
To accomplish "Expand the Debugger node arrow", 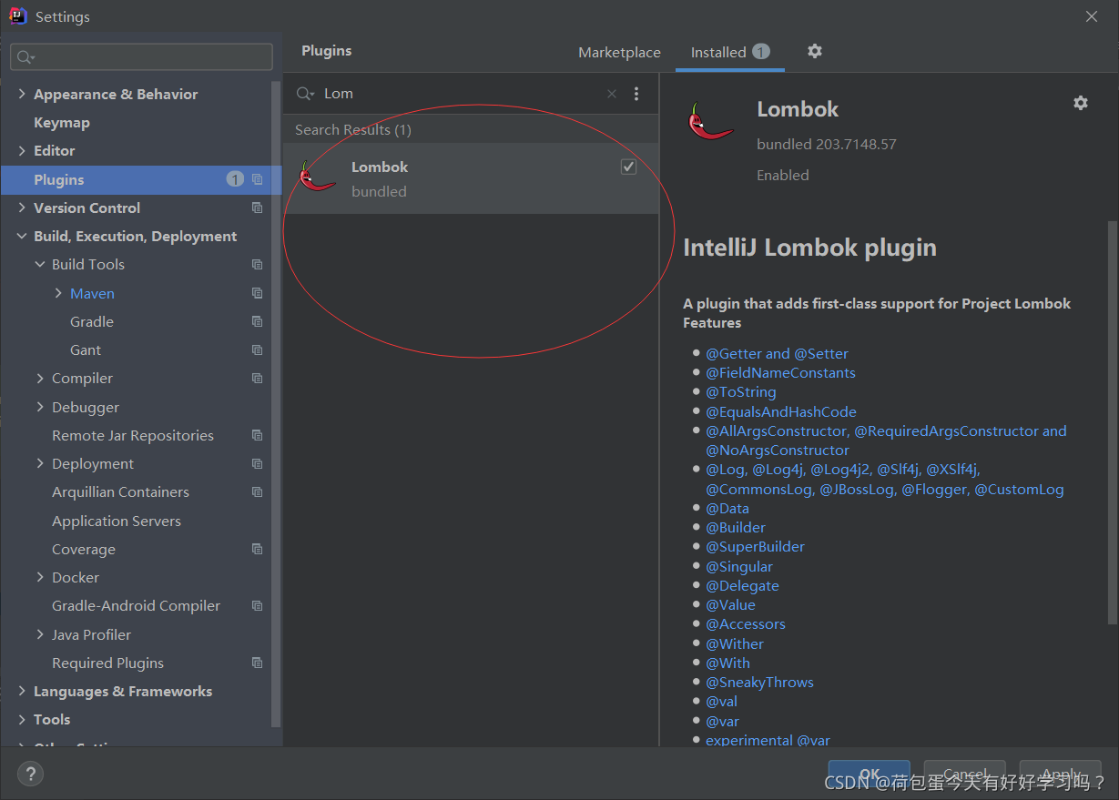I will (40, 407).
